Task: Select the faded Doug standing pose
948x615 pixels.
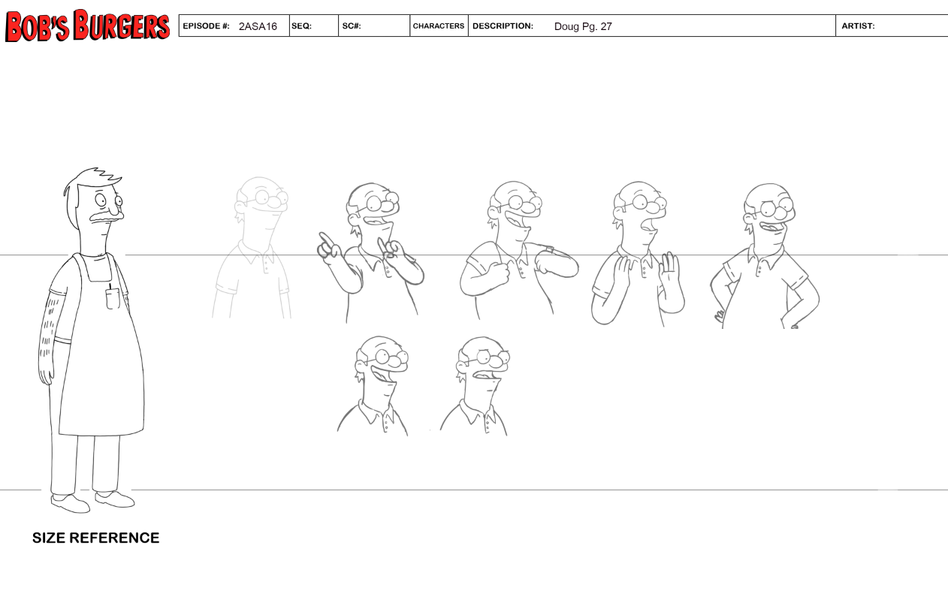Action: pyautogui.click(x=252, y=248)
